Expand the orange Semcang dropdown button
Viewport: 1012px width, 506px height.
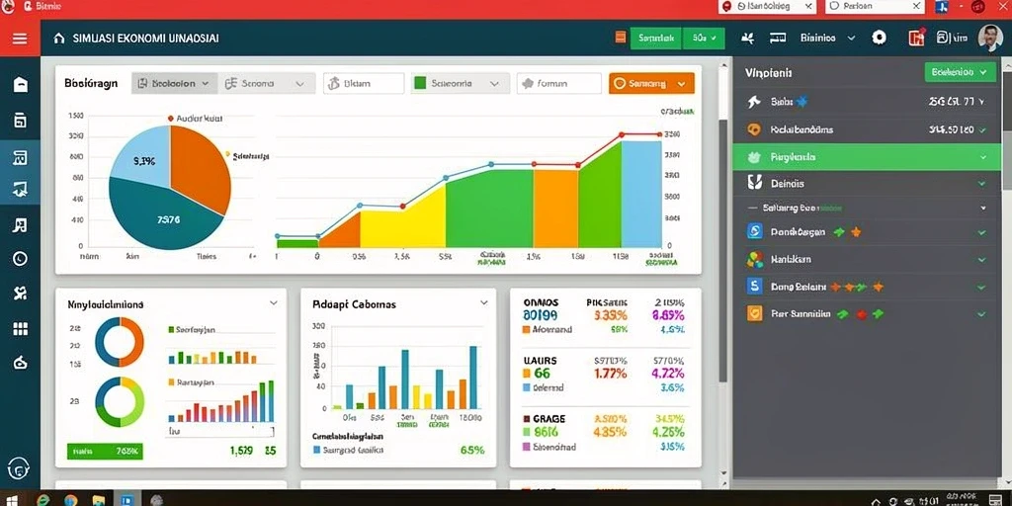tap(651, 83)
